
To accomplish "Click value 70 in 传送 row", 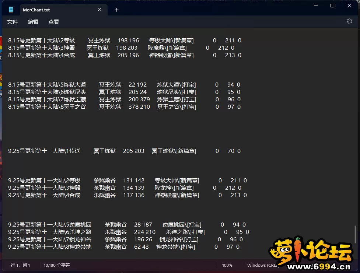I will point(231,151).
